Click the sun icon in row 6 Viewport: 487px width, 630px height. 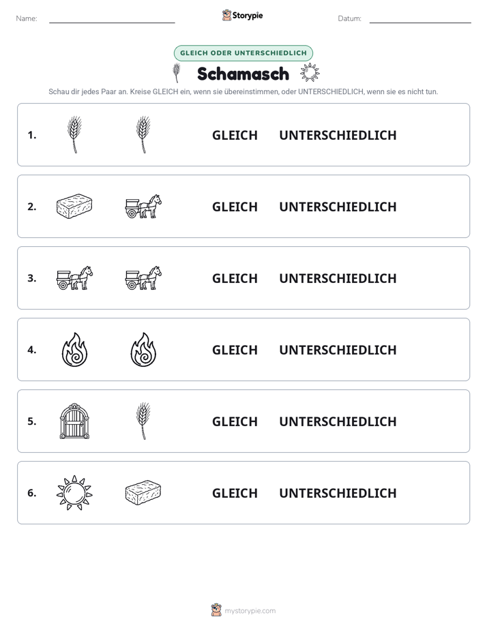tap(74, 492)
